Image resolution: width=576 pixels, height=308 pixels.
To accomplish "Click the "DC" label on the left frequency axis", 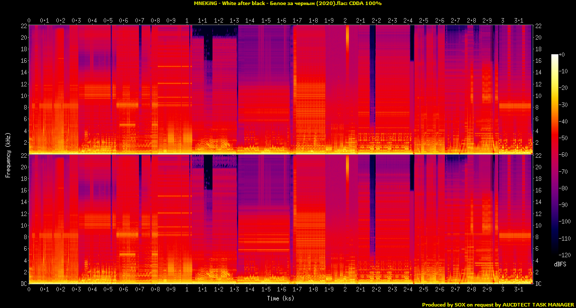I will (24, 283).
